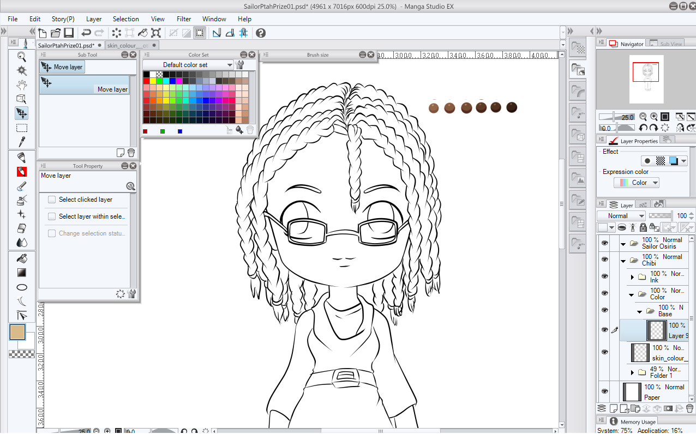Toggle visibility of skin_colour layer

click(x=604, y=352)
